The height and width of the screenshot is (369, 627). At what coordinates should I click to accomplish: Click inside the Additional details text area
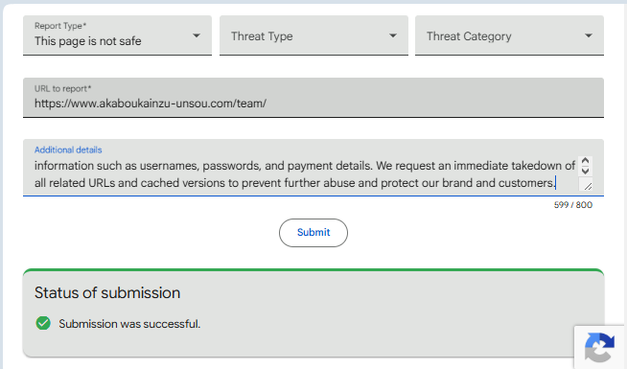coord(306,174)
